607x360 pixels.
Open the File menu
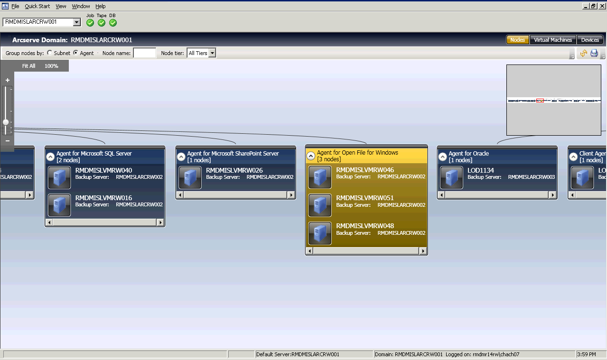point(15,6)
